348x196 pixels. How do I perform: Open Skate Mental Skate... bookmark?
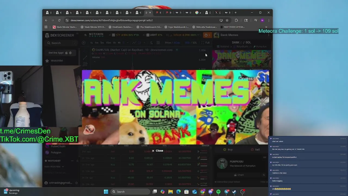65,27
